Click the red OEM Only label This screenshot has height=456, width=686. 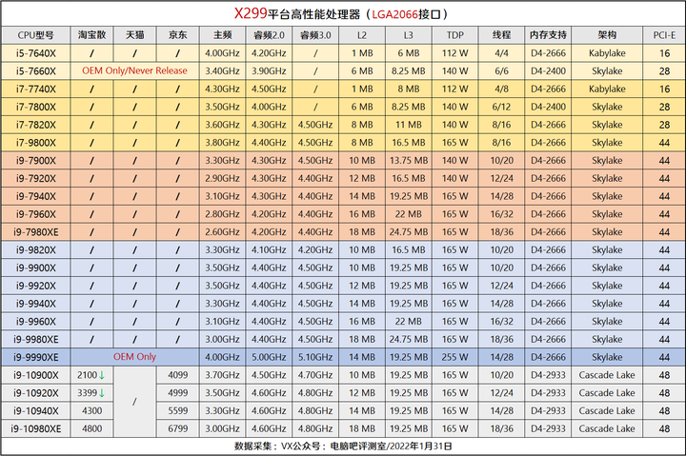tap(134, 357)
